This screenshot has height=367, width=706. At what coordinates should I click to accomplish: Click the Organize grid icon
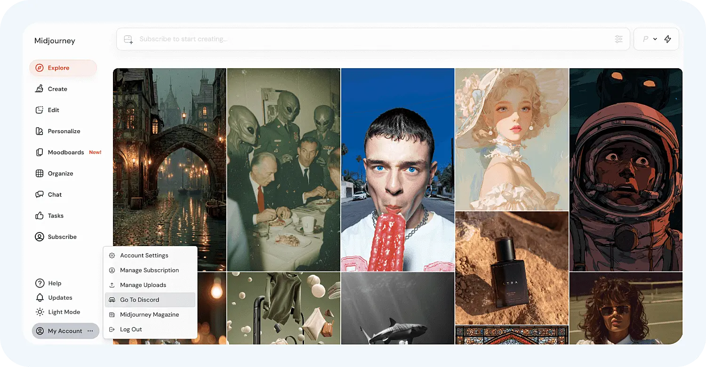[40, 174]
